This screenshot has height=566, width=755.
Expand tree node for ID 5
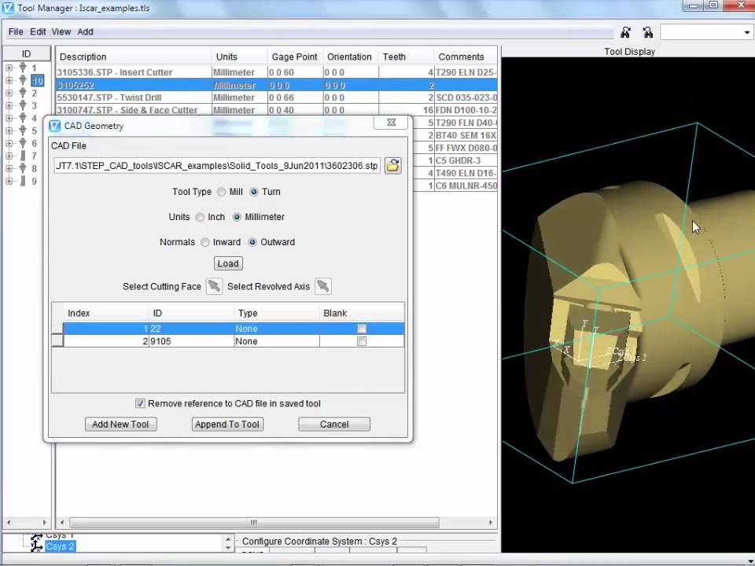(9, 130)
